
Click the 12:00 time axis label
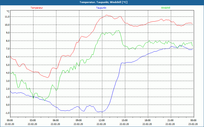click(x=102, y=120)
